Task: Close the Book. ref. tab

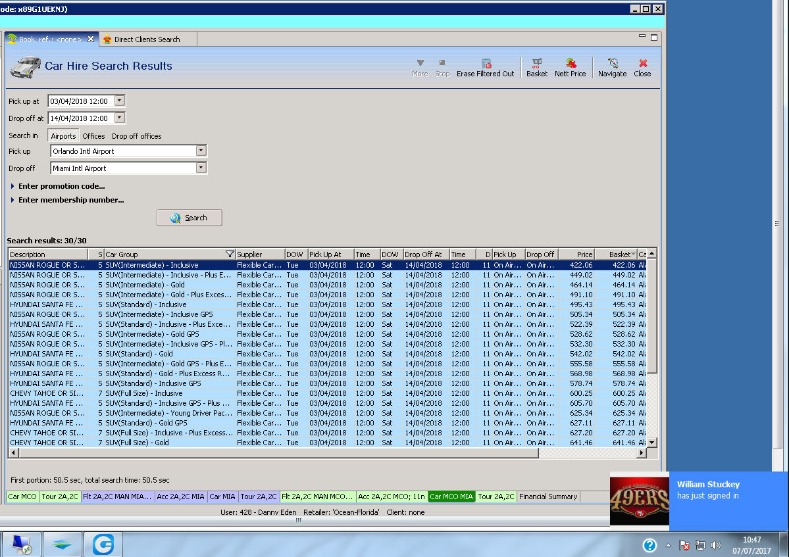Action: pos(91,39)
